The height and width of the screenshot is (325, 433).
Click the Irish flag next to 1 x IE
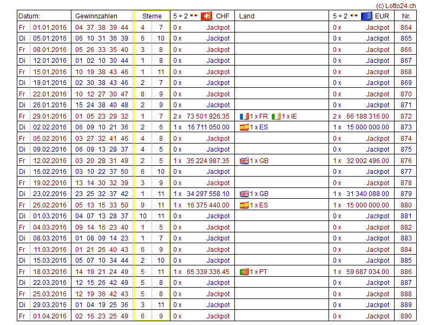pyautogui.click(x=277, y=116)
